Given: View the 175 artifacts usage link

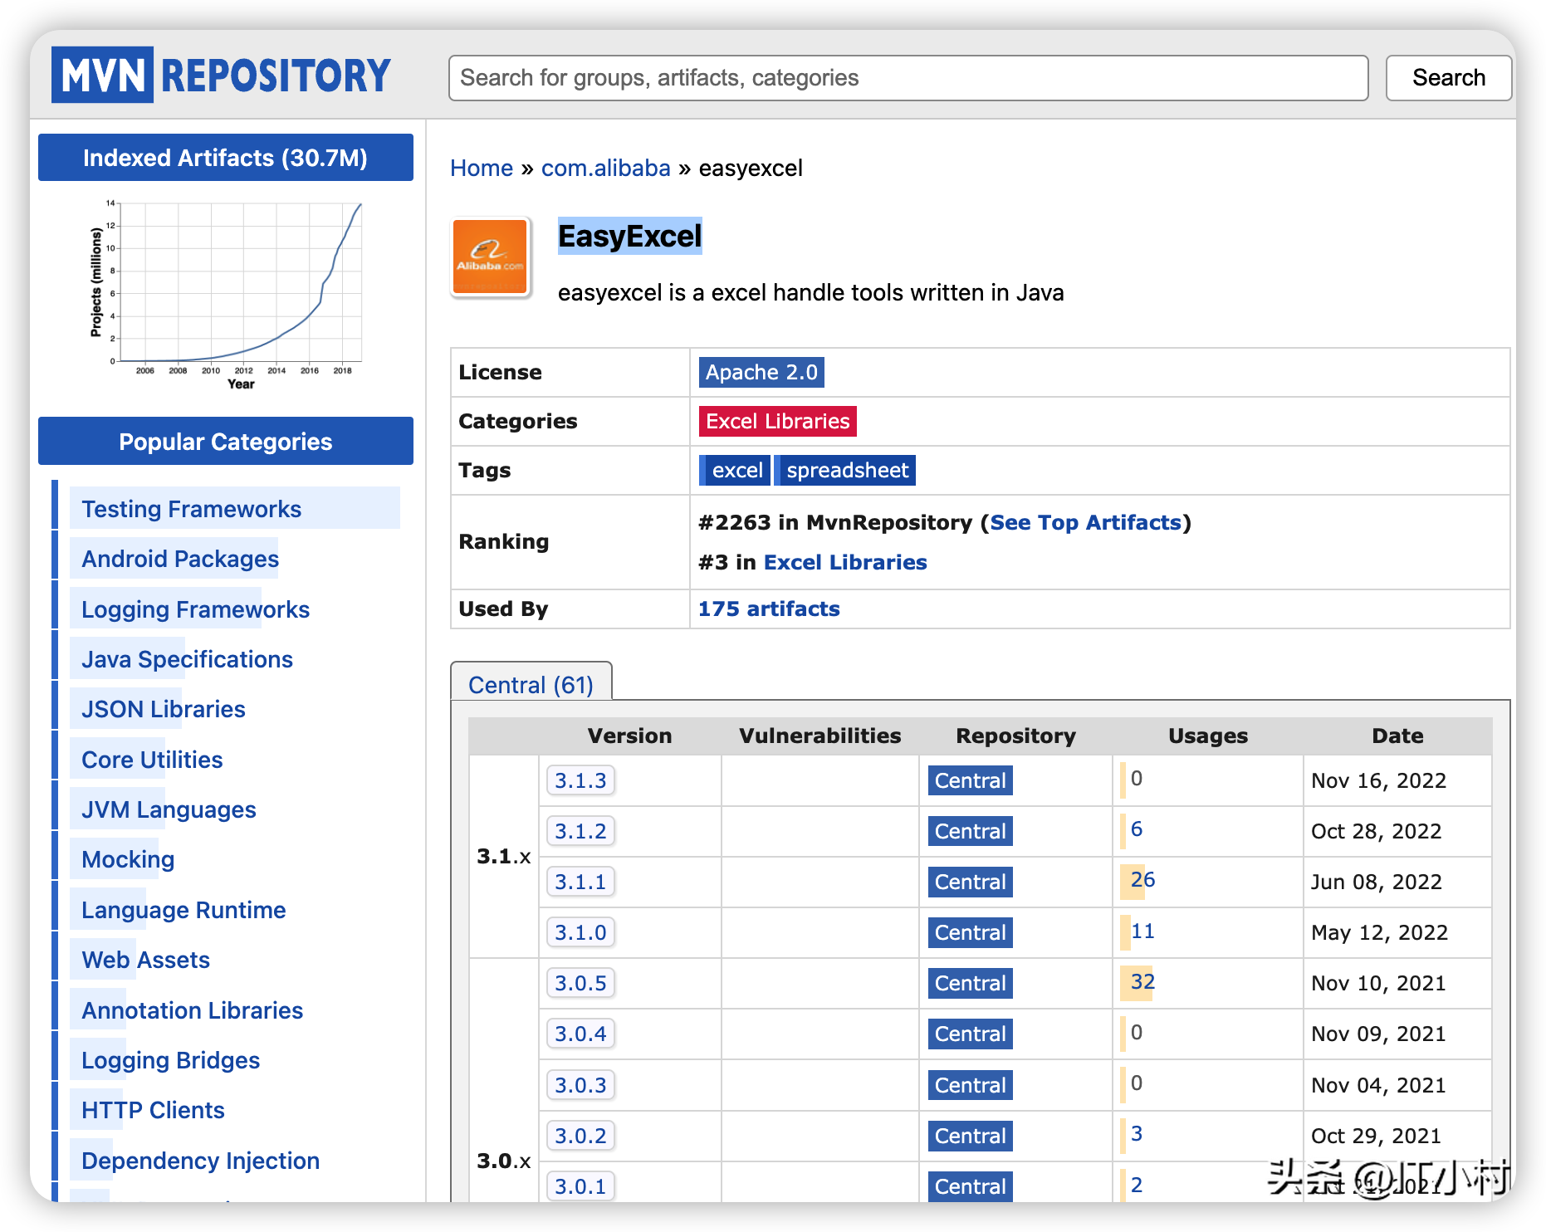Looking at the screenshot, I should 769,609.
